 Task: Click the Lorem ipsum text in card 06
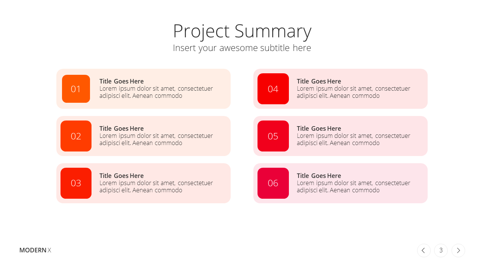tap(354, 187)
